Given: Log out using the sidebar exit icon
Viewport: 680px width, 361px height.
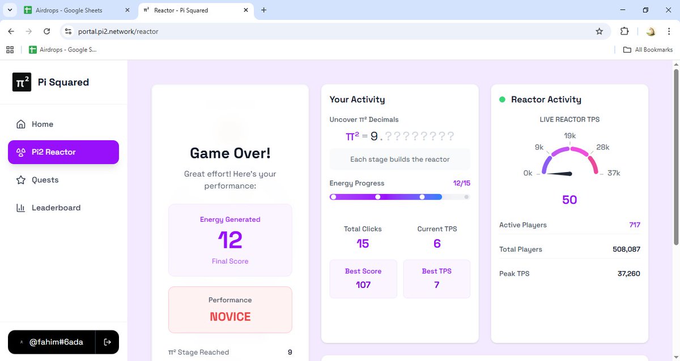Looking at the screenshot, I should pyautogui.click(x=107, y=342).
